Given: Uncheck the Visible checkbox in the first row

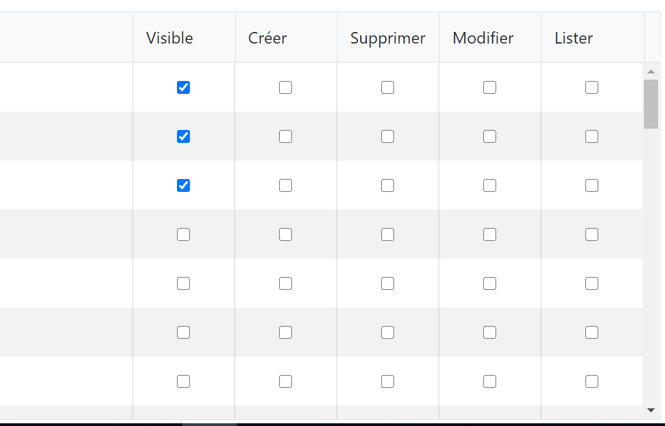Looking at the screenshot, I should [183, 87].
